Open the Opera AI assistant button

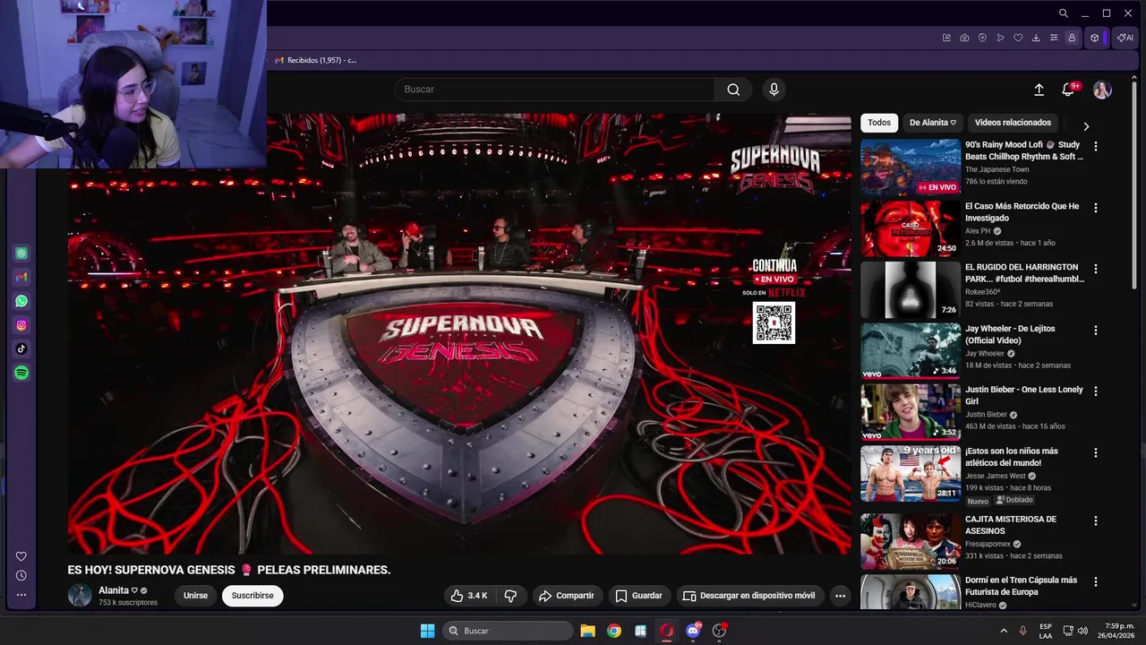[x=1125, y=38]
